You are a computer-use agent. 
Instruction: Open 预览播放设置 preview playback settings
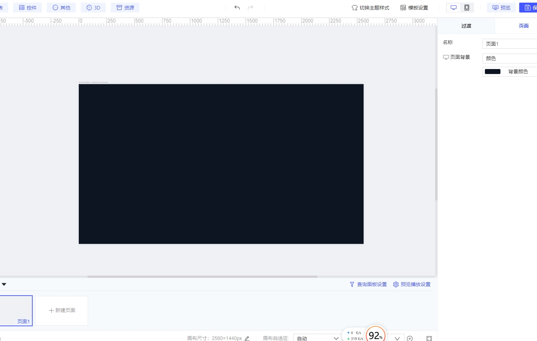(x=412, y=284)
